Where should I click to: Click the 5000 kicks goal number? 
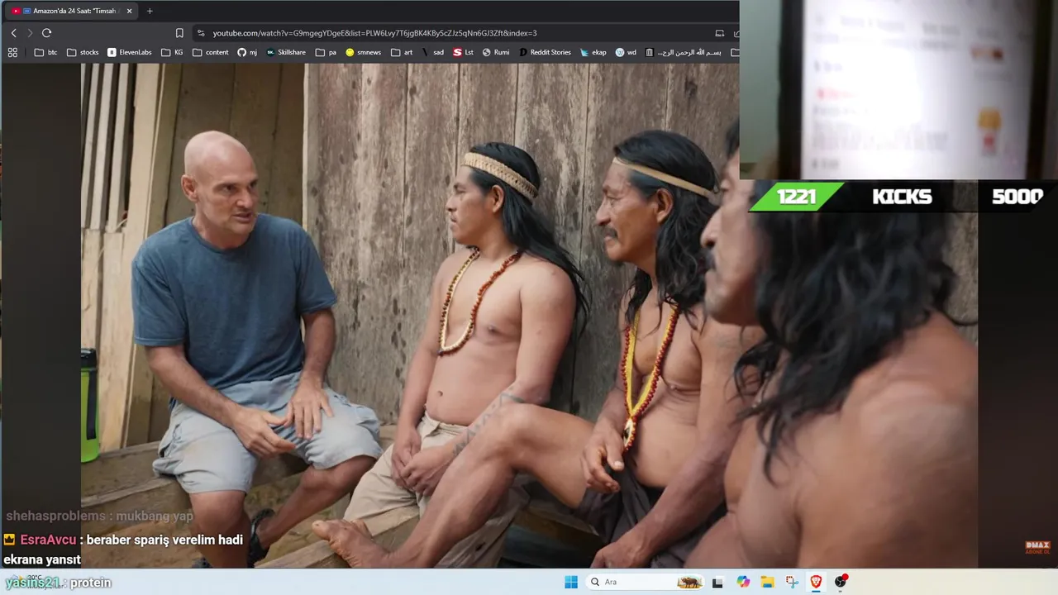(x=1017, y=197)
